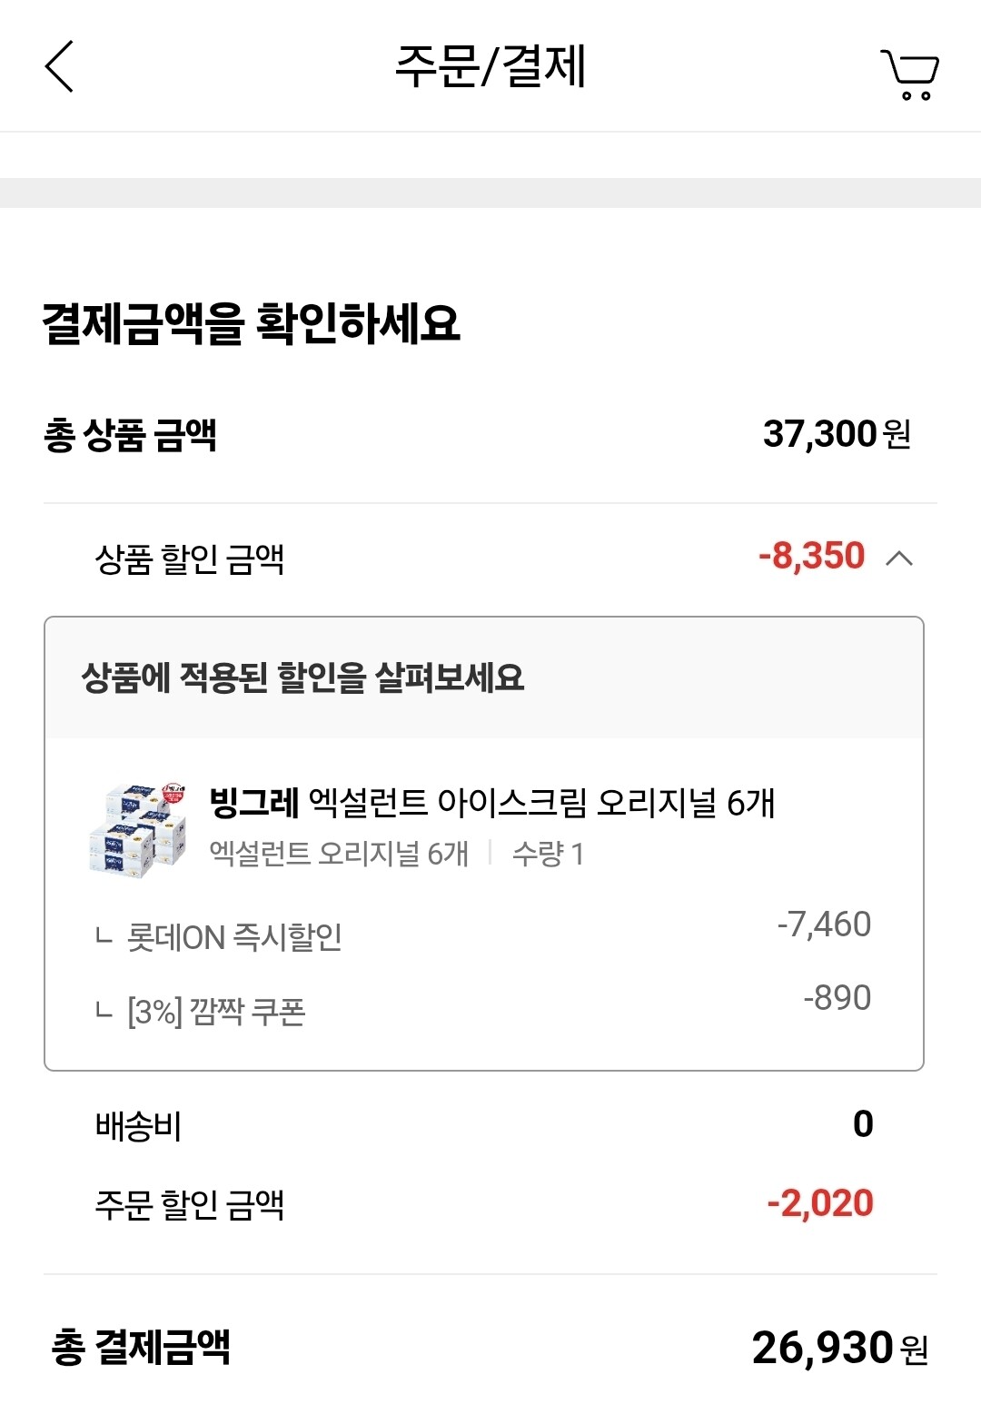Tap the 엑설런트 오리지널 6개 option text
This screenshot has height=1404, width=981.
click(x=339, y=854)
